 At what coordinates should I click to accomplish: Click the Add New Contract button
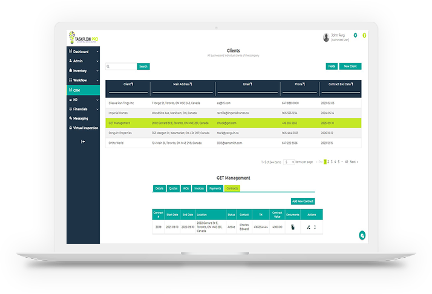tap(303, 201)
